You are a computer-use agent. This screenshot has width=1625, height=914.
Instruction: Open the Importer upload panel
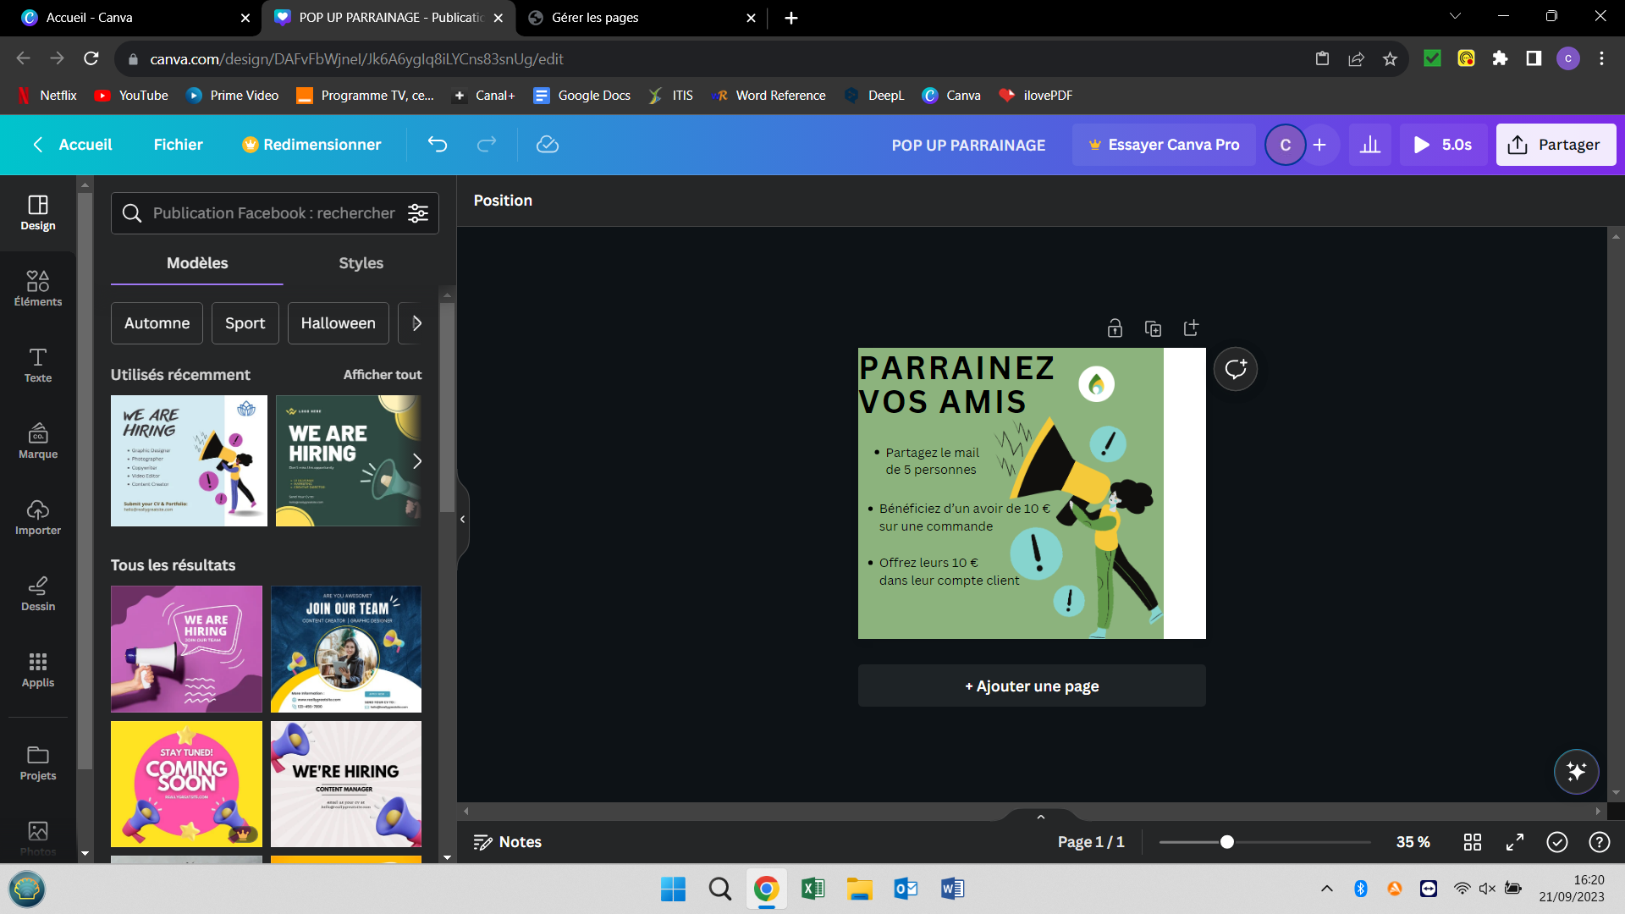coord(38,517)
